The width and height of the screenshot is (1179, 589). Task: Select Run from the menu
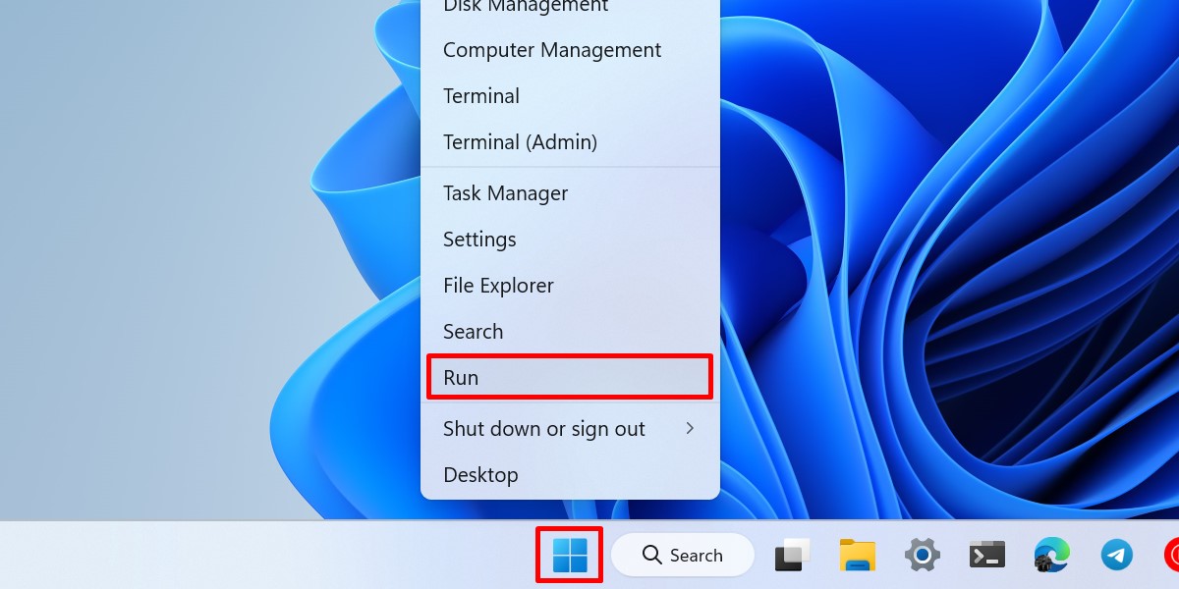461,377
